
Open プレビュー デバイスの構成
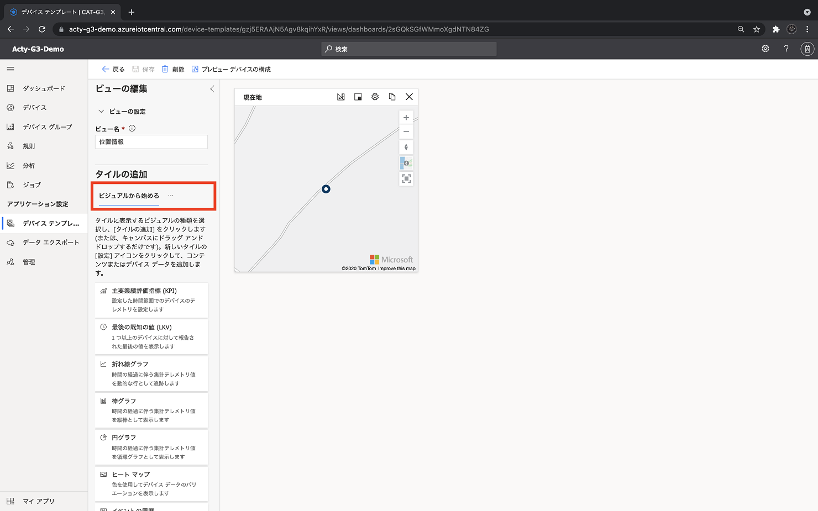click(231, 70)
